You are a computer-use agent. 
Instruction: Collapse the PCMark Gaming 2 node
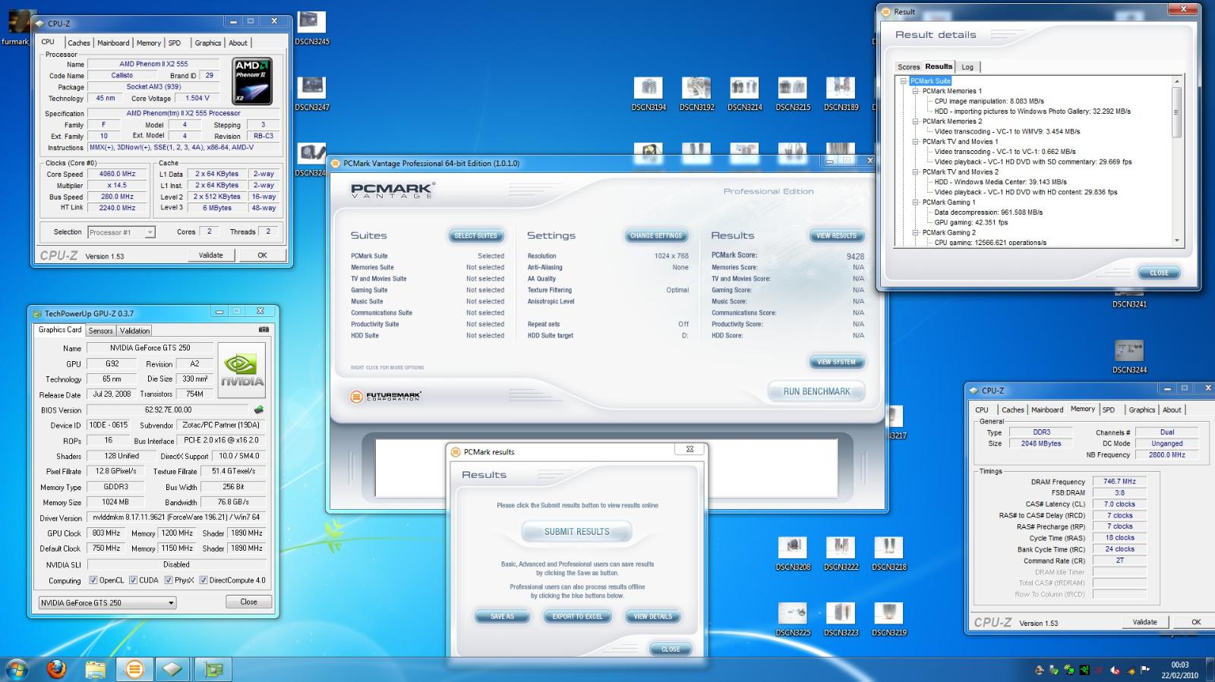pos(916,233)
